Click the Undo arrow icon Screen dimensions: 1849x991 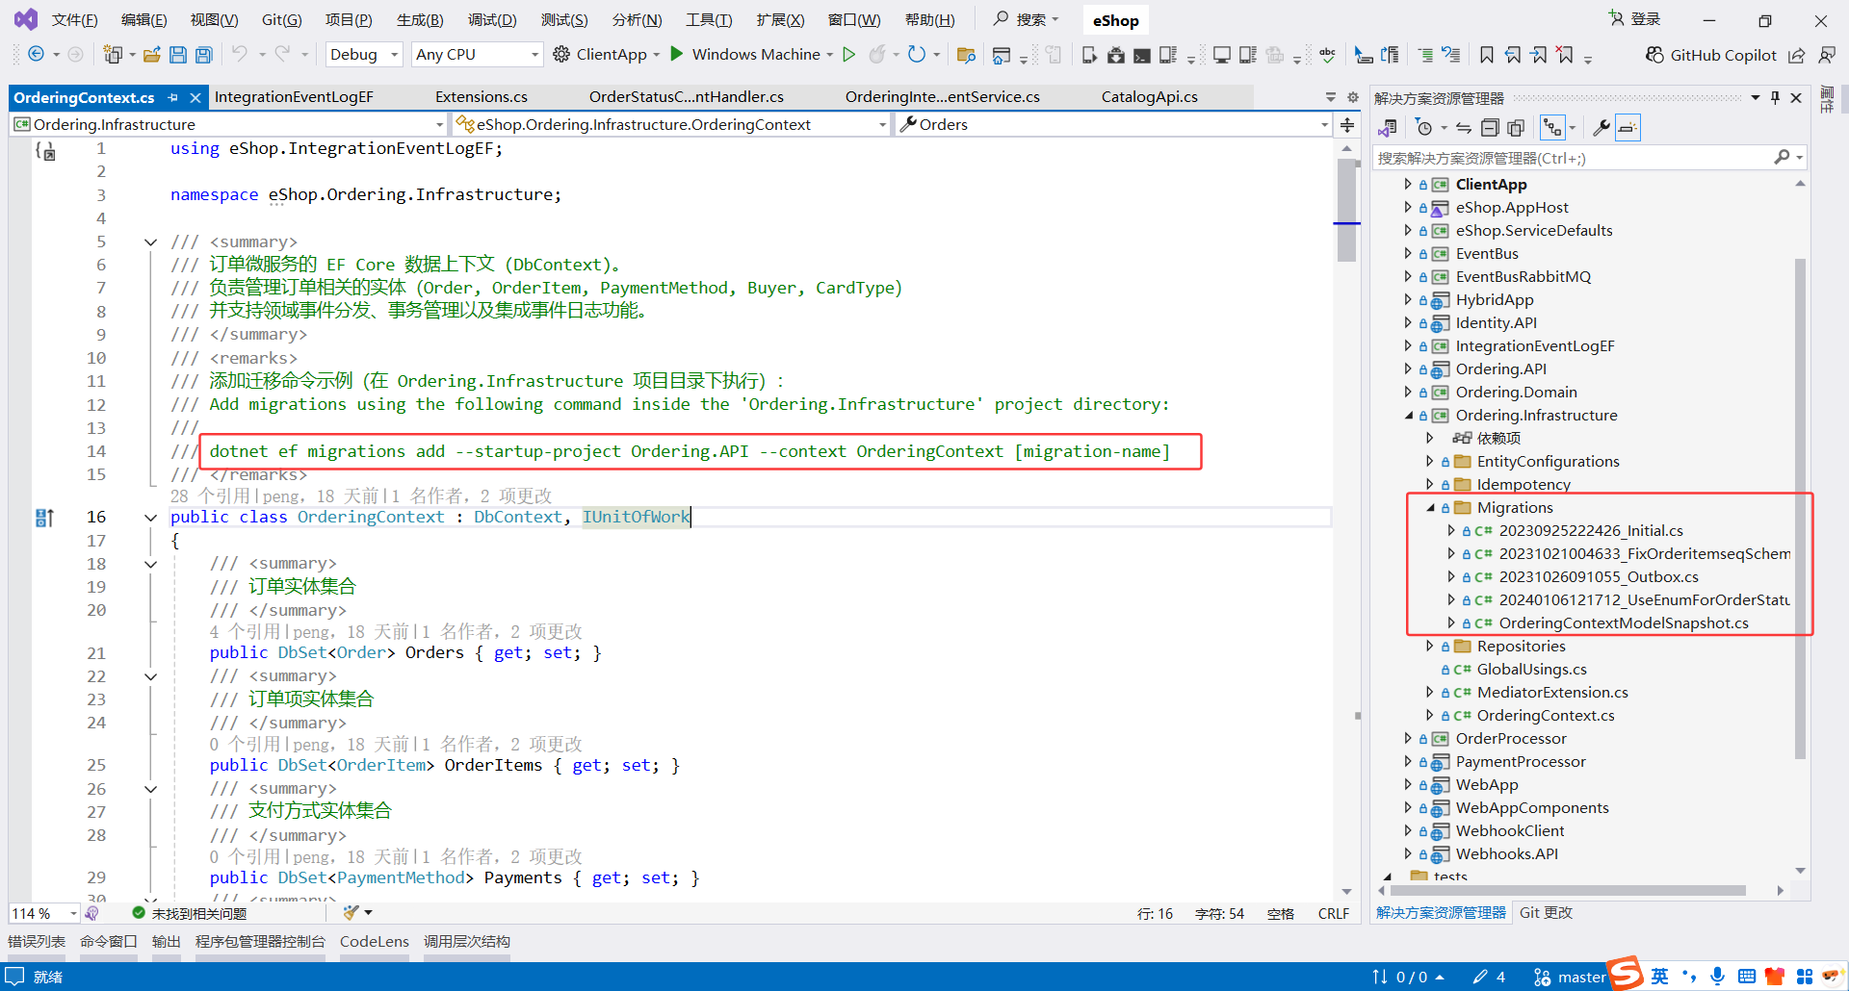(x=240, y=55)
